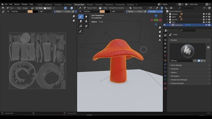Hide the camera collection in viewport
Screen dimensions: 212x119
click(x=206, y=14)
